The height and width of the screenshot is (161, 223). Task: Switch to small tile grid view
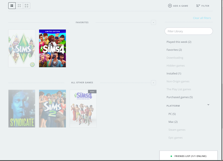pos(26,6)
